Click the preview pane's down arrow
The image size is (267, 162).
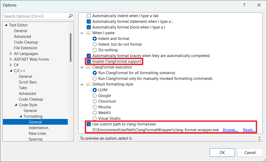coord(259,140)
